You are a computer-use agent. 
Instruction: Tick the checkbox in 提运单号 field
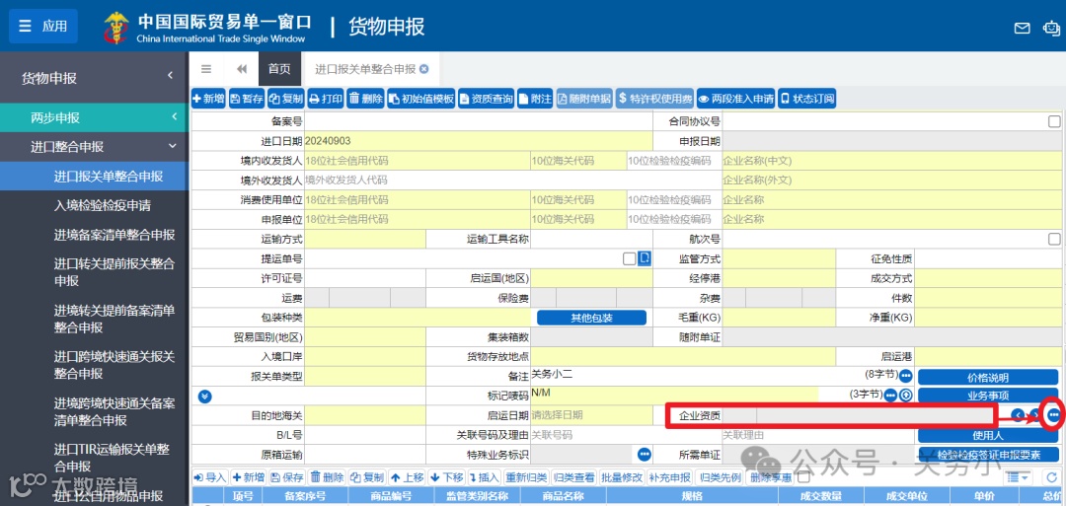pyautogui.click(x=629, y=258)
